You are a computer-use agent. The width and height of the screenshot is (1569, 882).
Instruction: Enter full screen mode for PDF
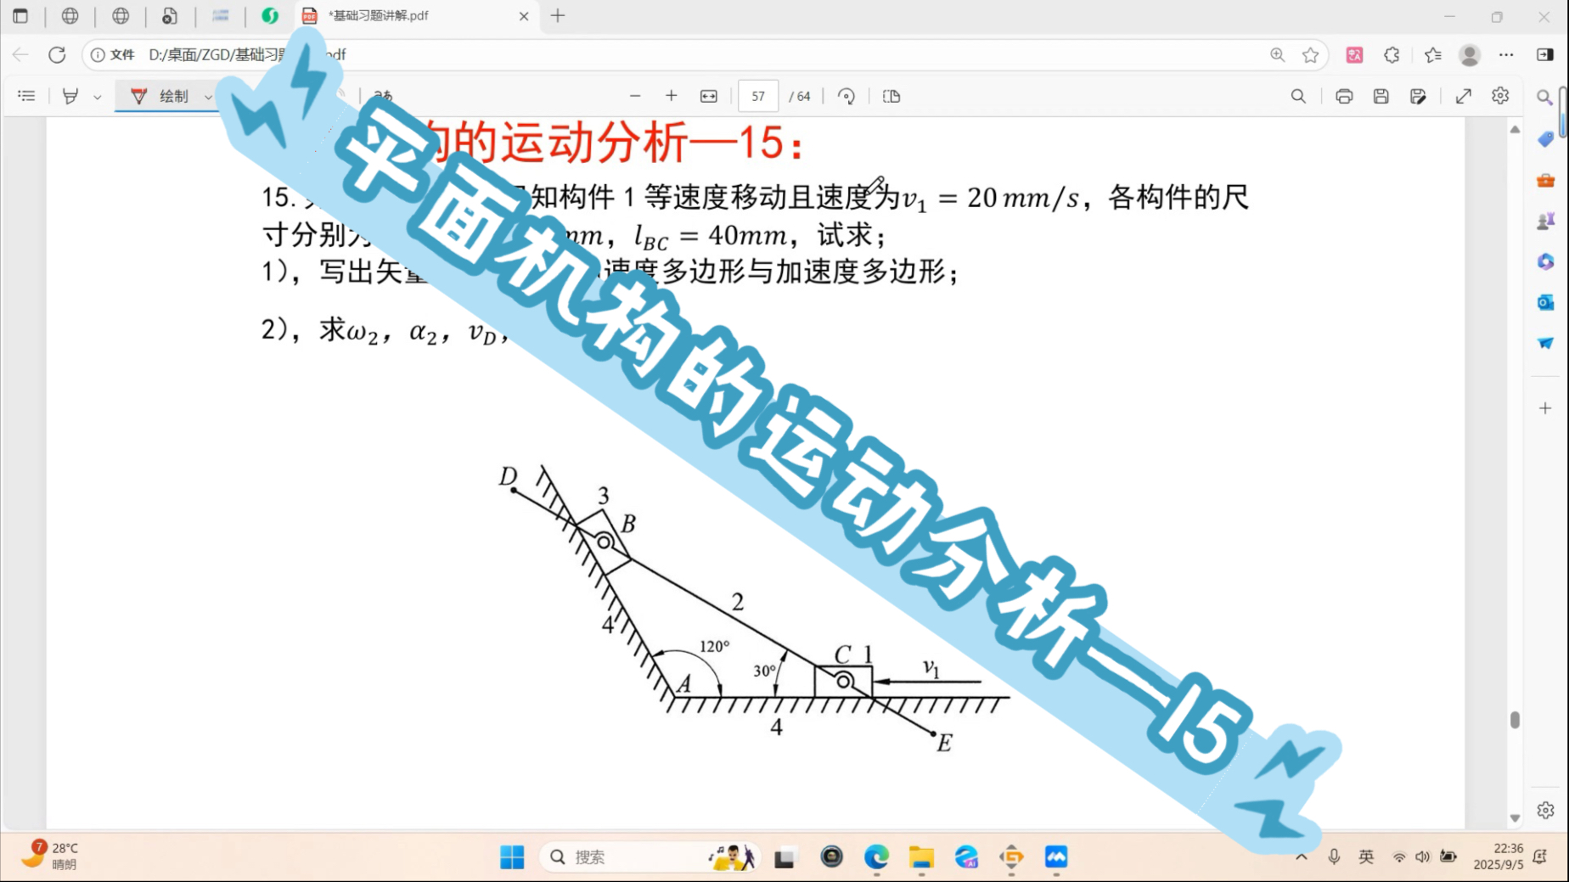[1464, 96]
